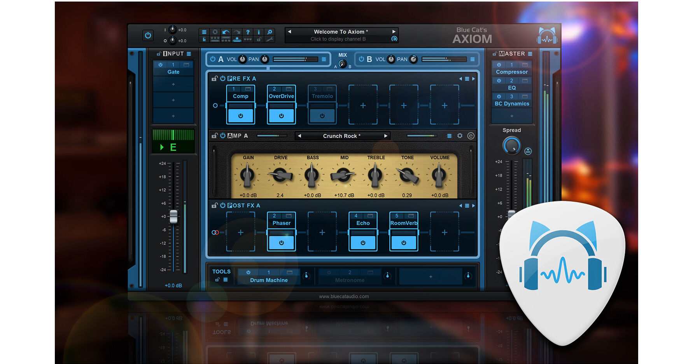Screen dimensions: 693x364
Task: Select previous preset beside Welcome To Axiom
Action: (289, 31)
